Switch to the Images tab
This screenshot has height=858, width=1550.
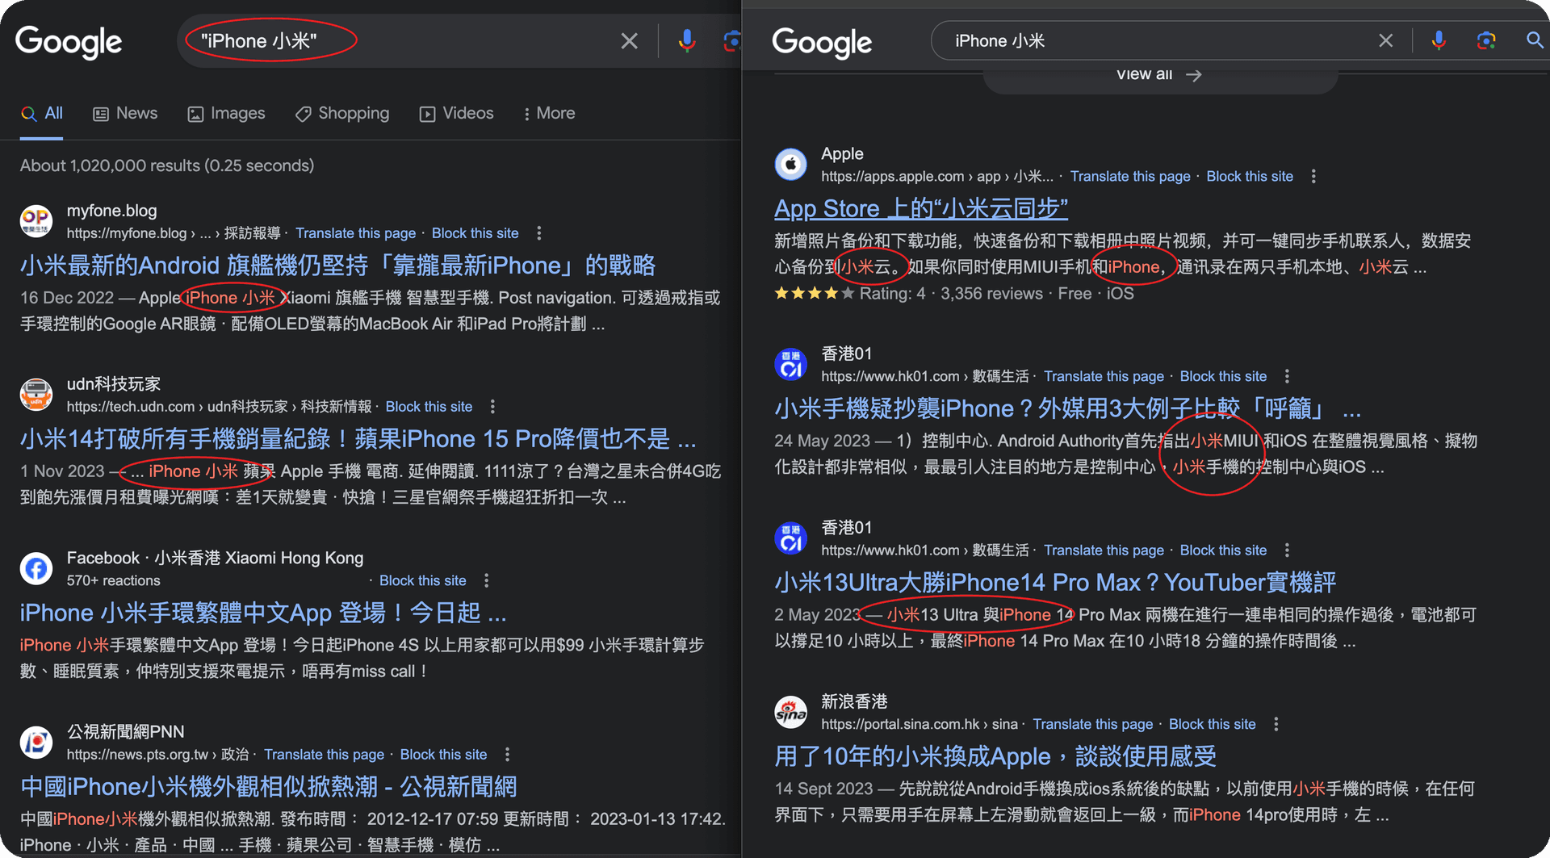pos(226,114)
